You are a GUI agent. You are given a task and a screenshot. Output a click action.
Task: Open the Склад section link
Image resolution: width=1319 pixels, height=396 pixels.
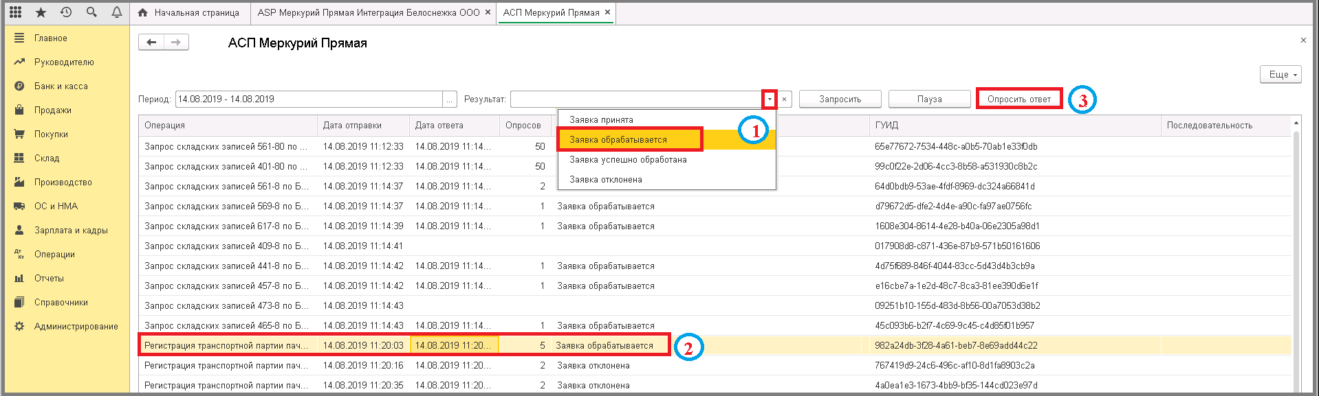[47, 158]
